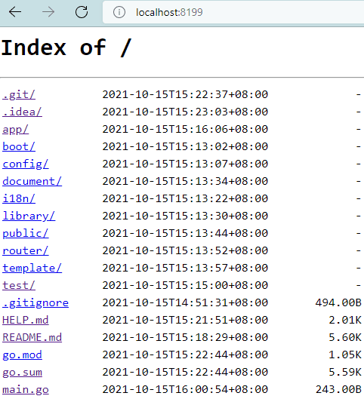Click the 5.59K size of go.sum
The width and height of the screenshot is (364, 399).
click(345, 373)
